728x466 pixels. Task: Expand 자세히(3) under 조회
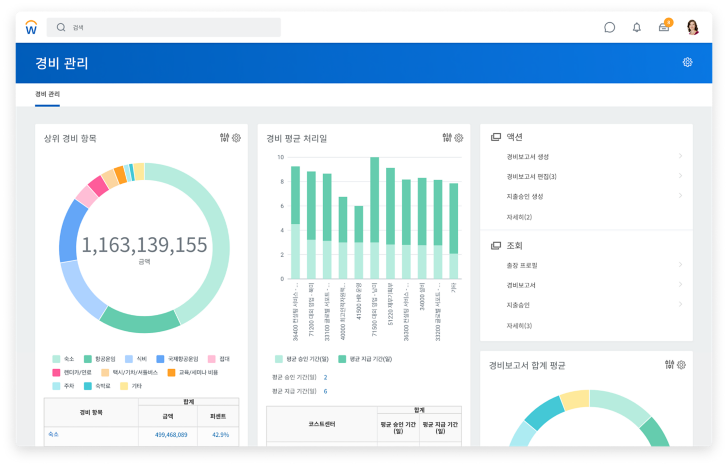coord(519,326)
